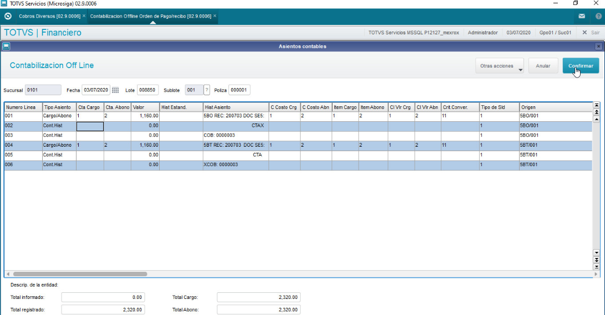Click the Total informado field
The width and height of the screenshot is (605, 315).
(x=103, y=297)
